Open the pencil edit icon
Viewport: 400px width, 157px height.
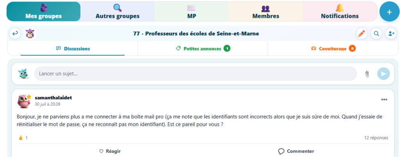pos(361,34)
